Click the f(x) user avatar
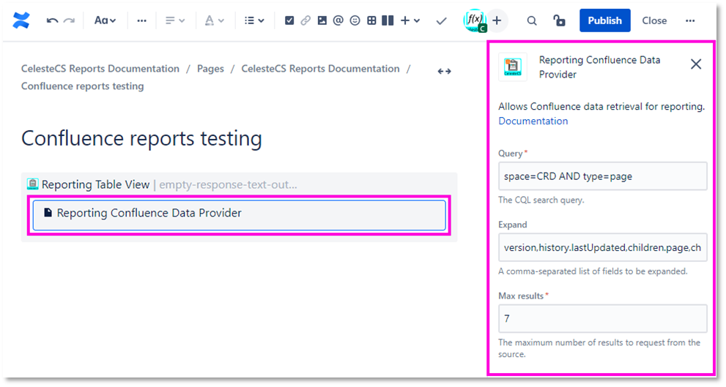The width and height of the screenshot is (726, 387). [x=475, y=20]
